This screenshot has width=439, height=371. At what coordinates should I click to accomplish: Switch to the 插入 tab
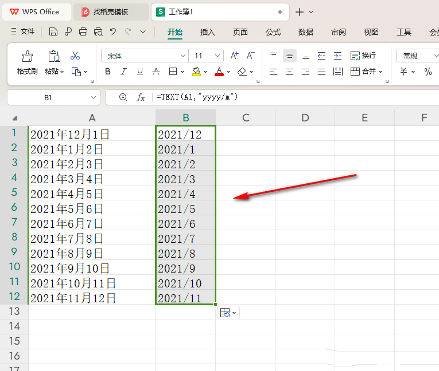(x=208, y=33)
